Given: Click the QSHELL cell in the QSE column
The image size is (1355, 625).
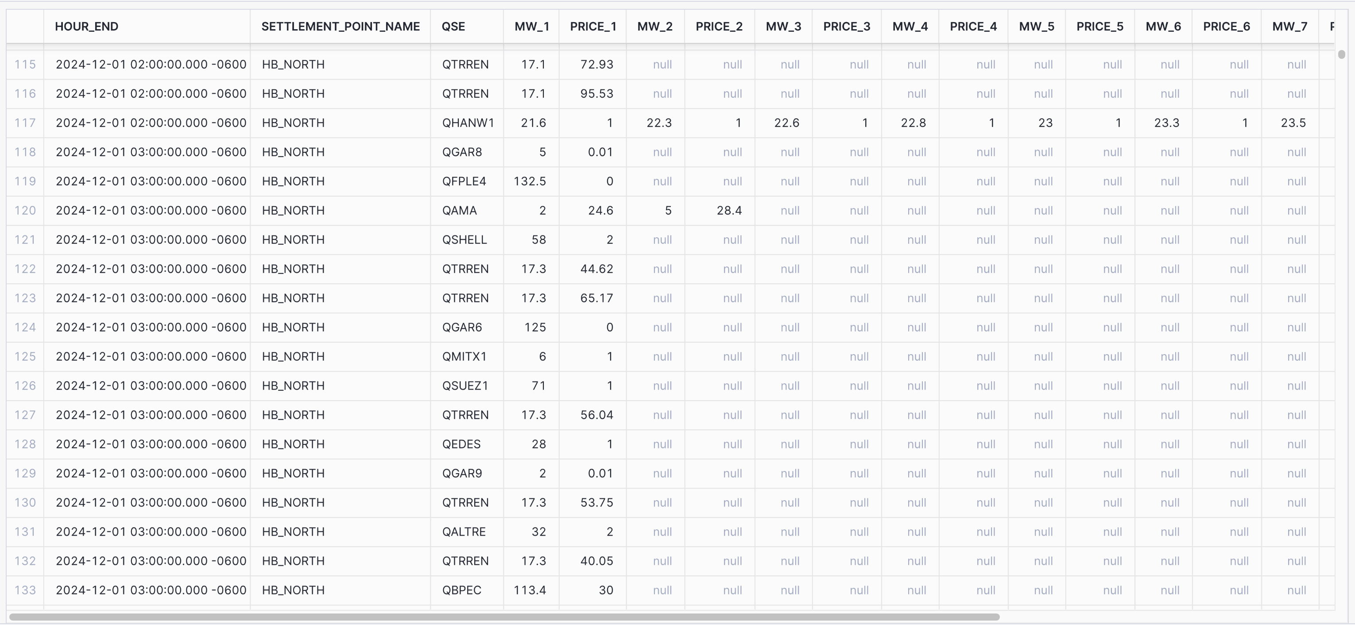Looking at the screenshot, I should click(x=464, y=240).
